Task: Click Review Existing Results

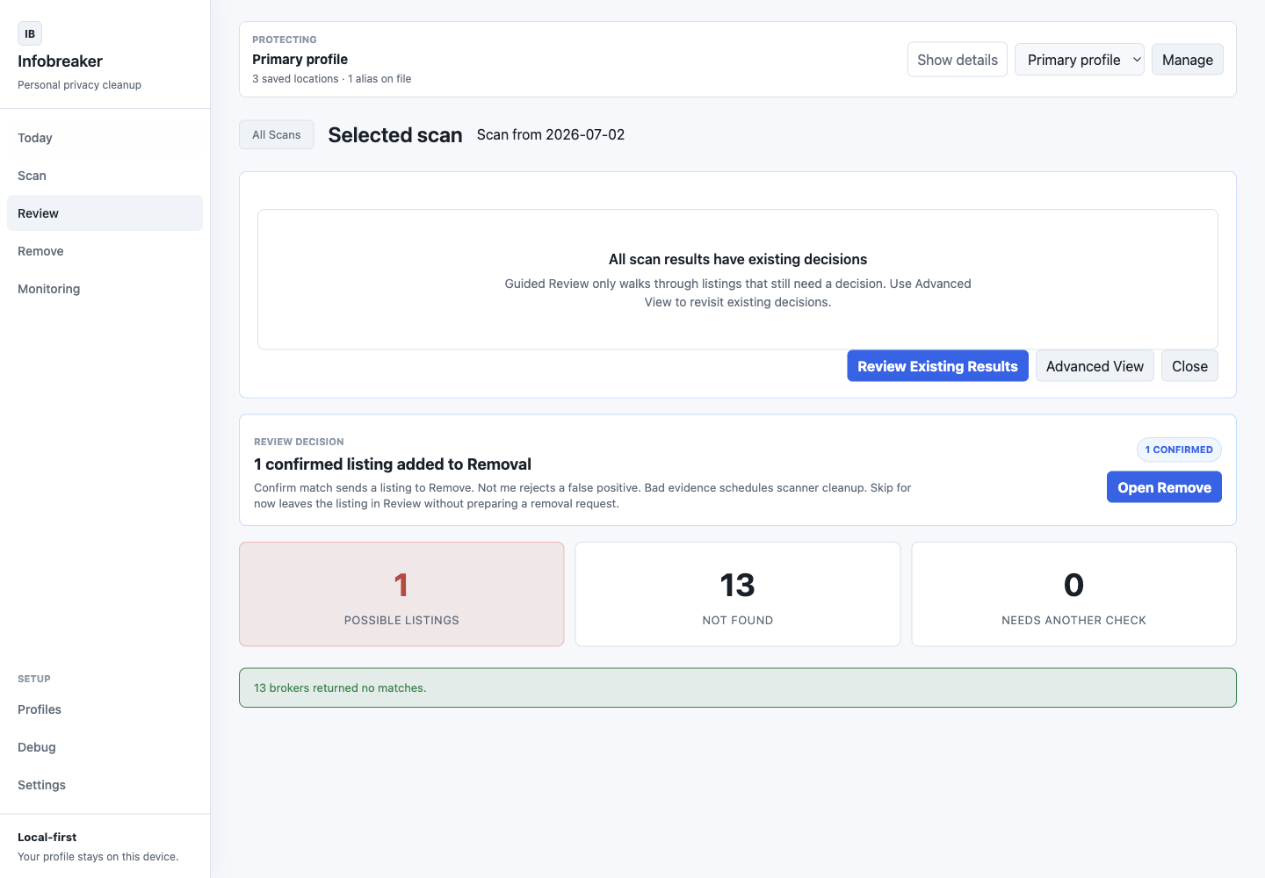Action: (x=937, y=366)
